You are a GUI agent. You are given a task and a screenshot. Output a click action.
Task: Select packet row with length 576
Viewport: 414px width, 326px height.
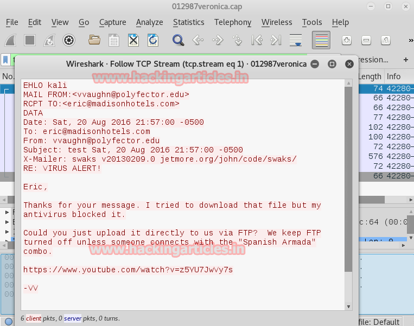pyautogui.click(x=386, y=156)
